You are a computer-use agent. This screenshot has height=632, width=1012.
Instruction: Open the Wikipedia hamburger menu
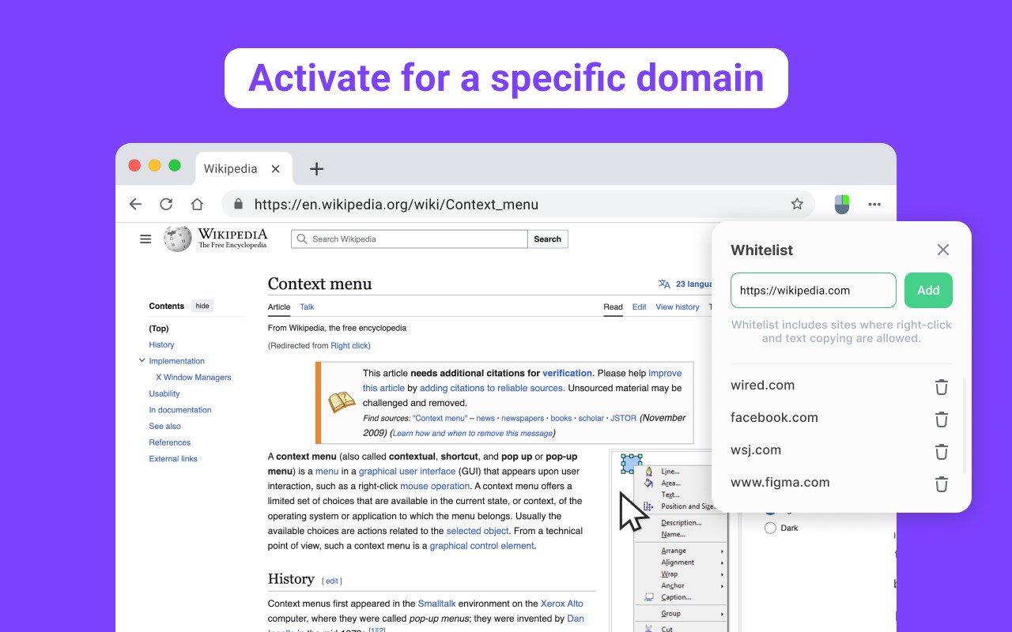click(145, 239)
